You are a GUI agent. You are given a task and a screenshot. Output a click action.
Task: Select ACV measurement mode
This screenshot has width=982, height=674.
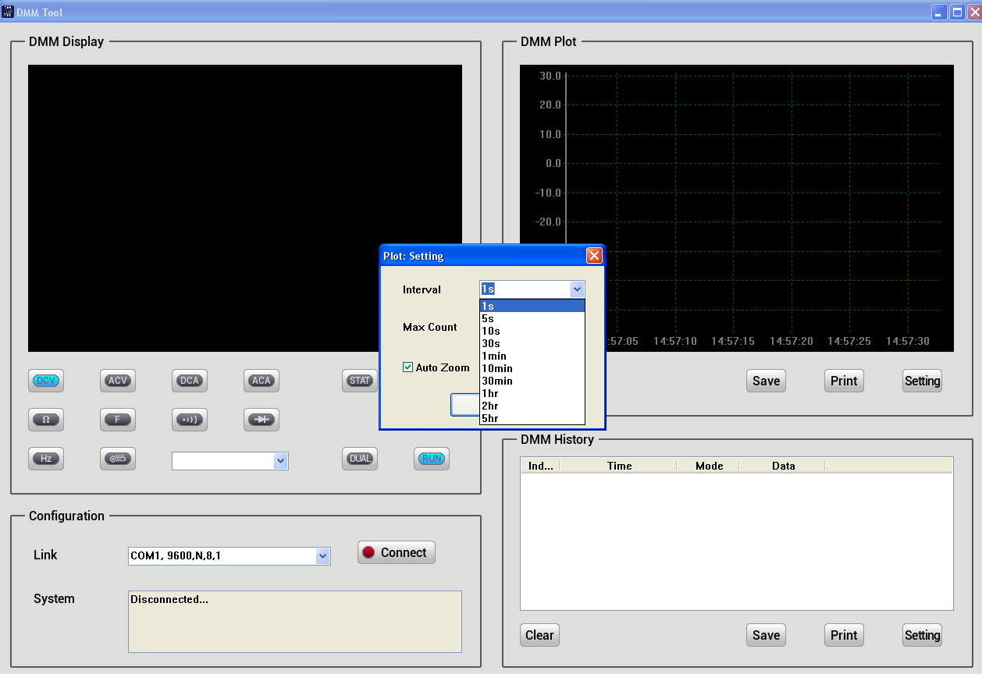click(x=118, y=381)
